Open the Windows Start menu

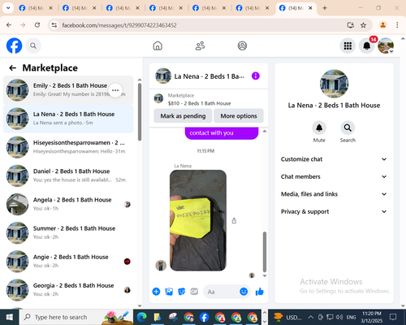[x=10, y=317]
